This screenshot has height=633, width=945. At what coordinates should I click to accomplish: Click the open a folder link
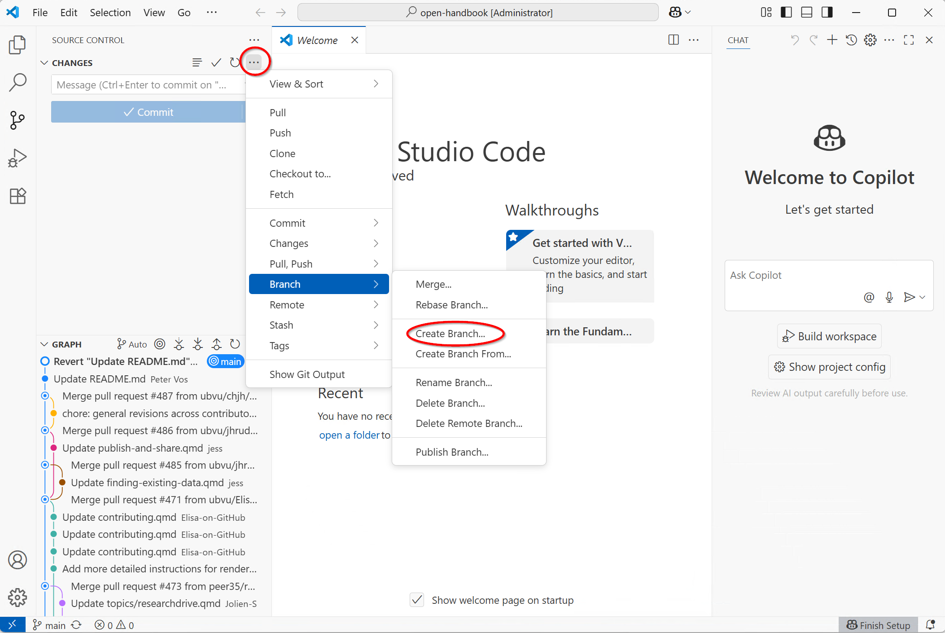(x=349, y=435)
